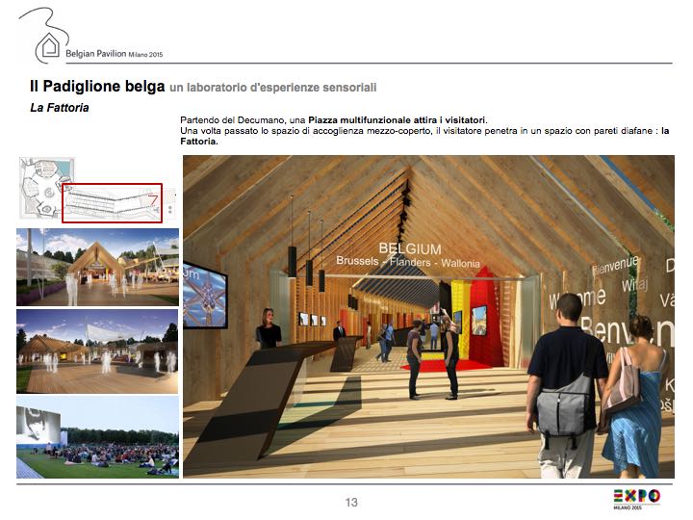Screen dimensions: 693x520
Task: Open the plaza with white canopy thumbnail
Action: (x=97, y=351)
